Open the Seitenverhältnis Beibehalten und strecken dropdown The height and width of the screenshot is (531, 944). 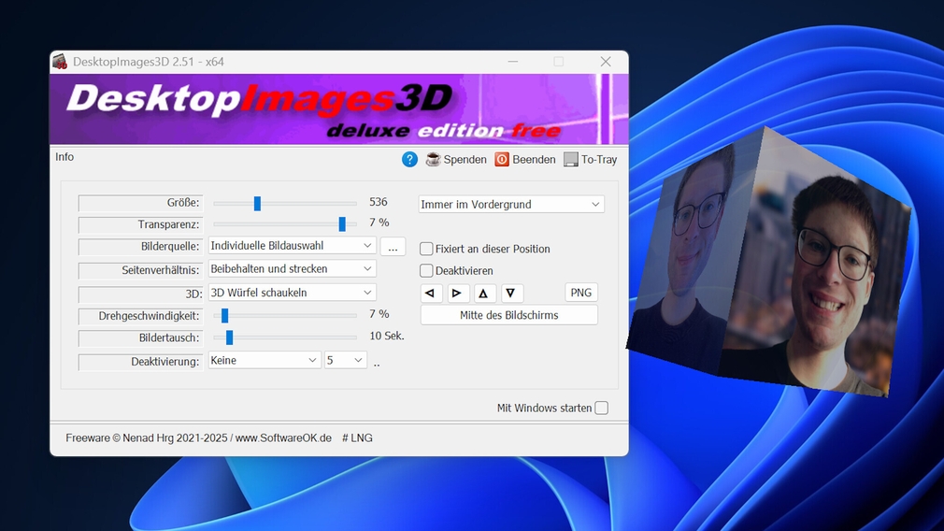[x=292, y=268]
